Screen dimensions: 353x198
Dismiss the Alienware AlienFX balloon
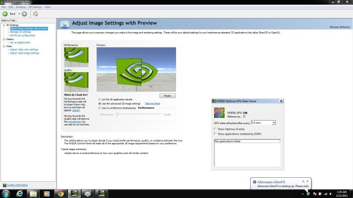click(307, 181)
